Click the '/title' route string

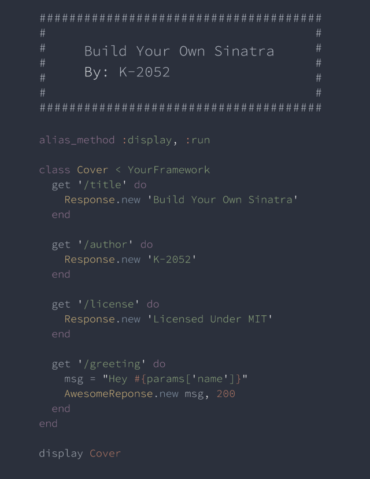(102, 185)
